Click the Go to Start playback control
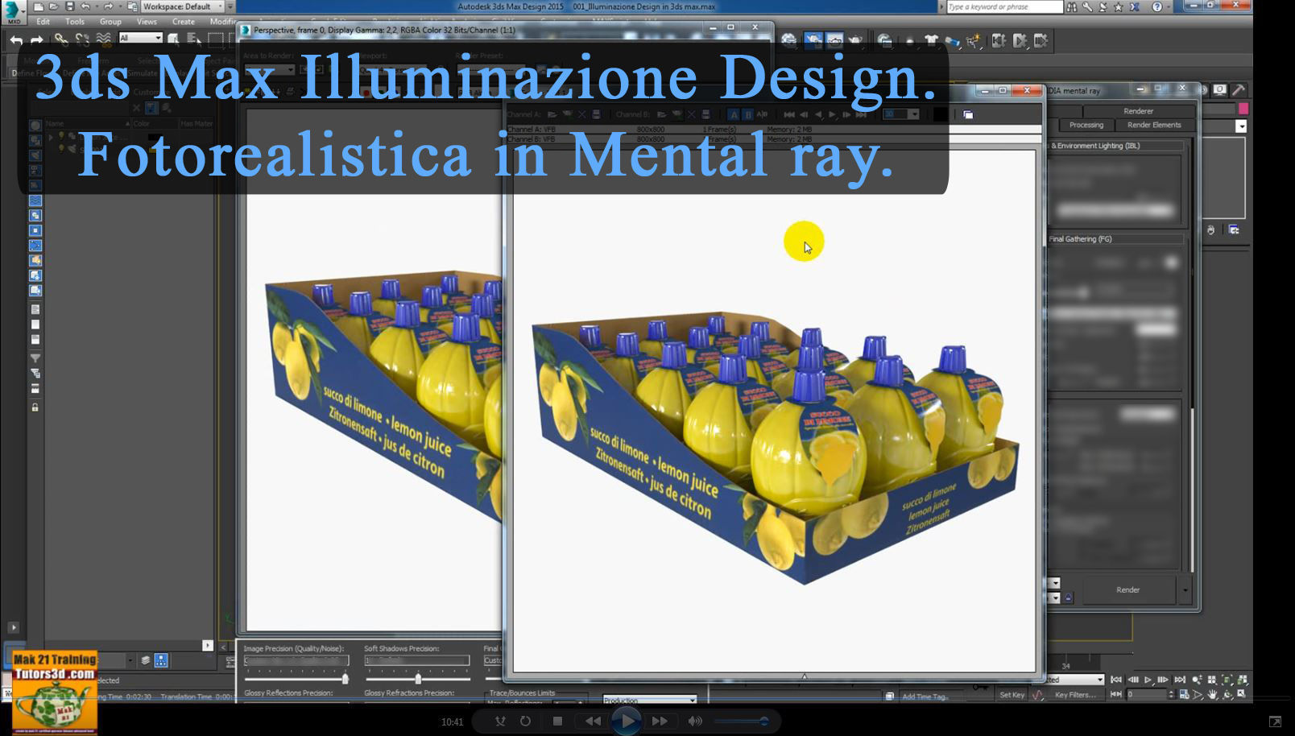Screen dimensions: 1295x736 click(x=1116, y=680)
